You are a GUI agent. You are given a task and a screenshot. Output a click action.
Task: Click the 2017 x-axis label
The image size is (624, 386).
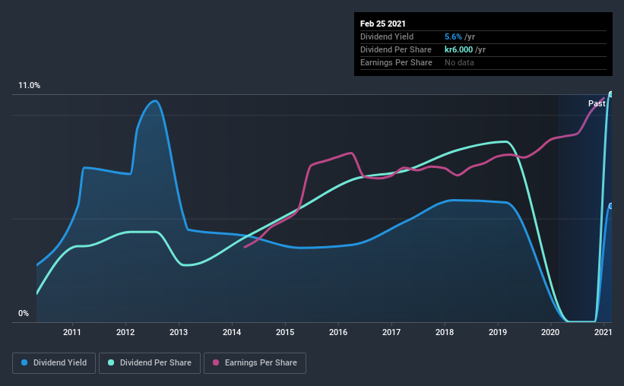[391, 332]
